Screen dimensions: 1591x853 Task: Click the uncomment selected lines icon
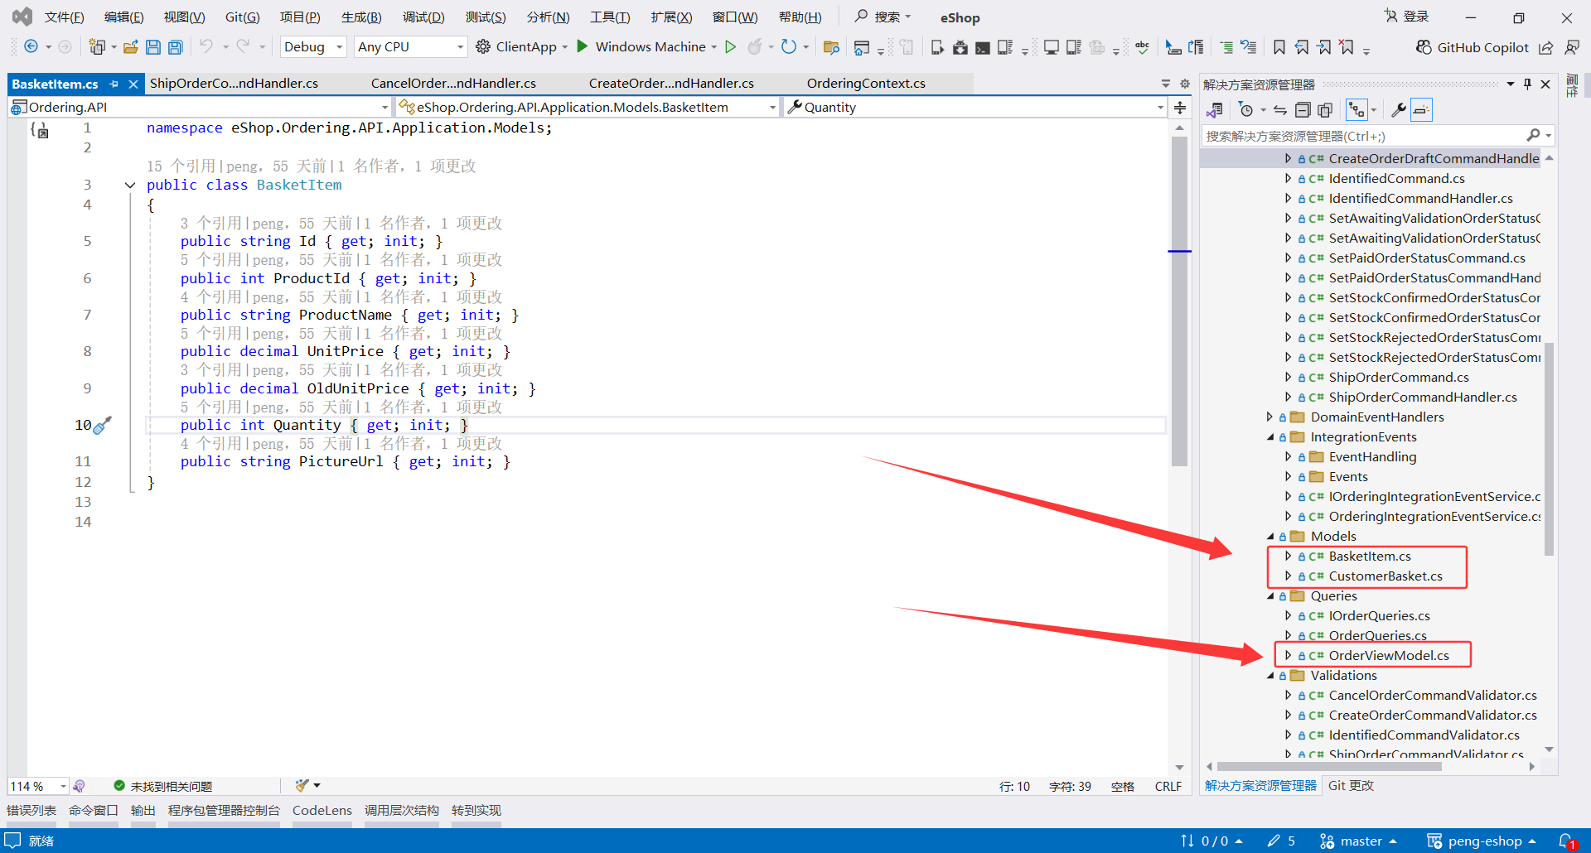tap(1249, 47)
